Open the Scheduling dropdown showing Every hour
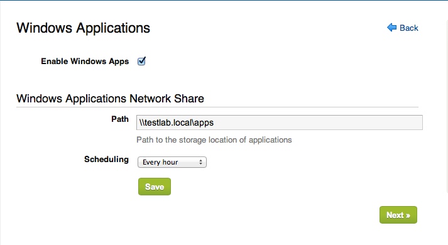448x245 pixels. point(172,162)
